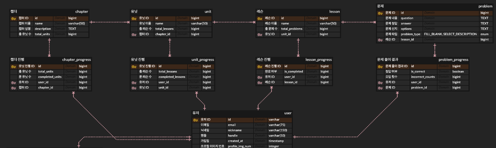Click the 'FILL_BLANK, SELECT_DESCRIPTION' enum values cell
The image size is (496, 148).
[x=450, y=34]
